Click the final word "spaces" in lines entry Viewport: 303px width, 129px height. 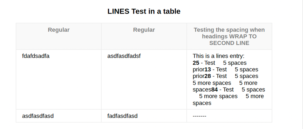(202, 103)
